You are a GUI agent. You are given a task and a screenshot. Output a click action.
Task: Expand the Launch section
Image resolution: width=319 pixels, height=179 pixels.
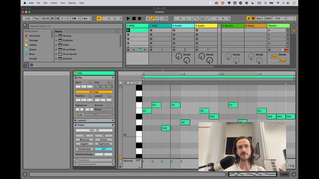pyautogui.click(x=76, y=120)
